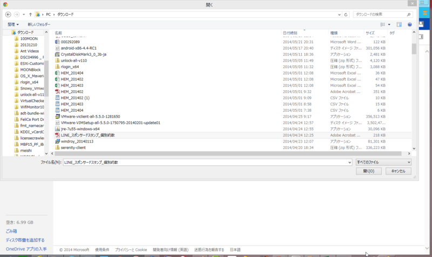Open the Ant Videos folder in tree
Image resolution: width=432 pixels, height=257 pixels.
(x=30, y=51)
